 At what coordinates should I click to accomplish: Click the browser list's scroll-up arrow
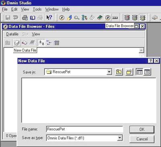(141, 50)
